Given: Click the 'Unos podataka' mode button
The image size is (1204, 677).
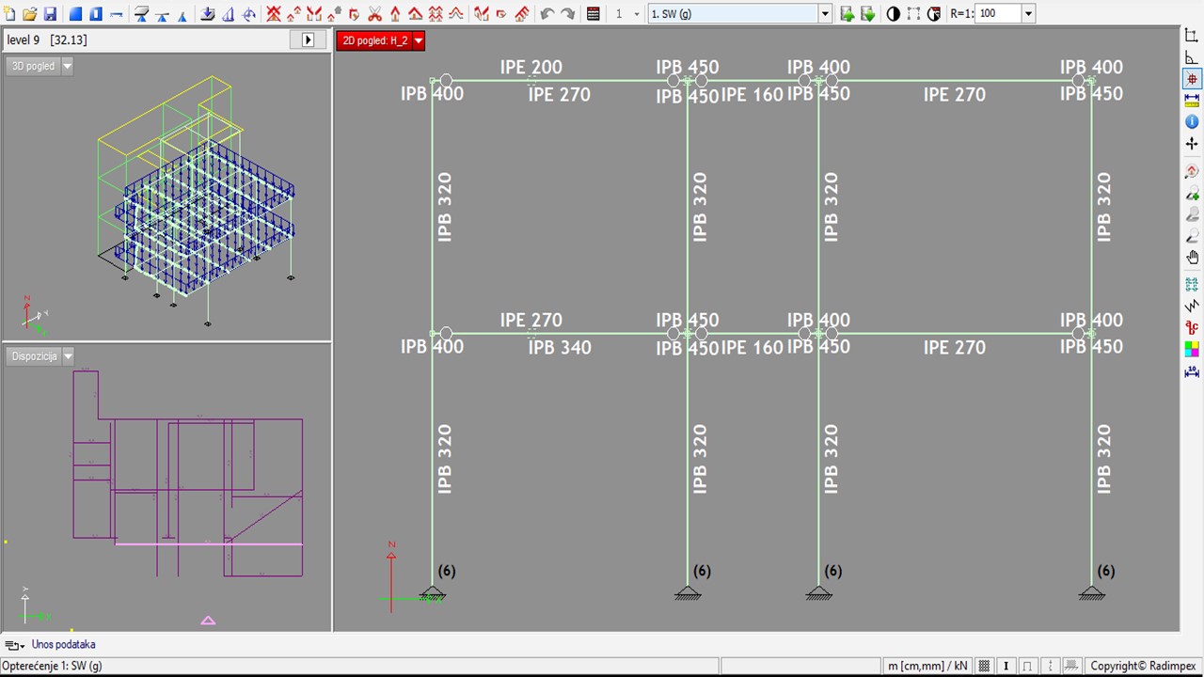Looking at the screenshot, I should click(63, 645).
